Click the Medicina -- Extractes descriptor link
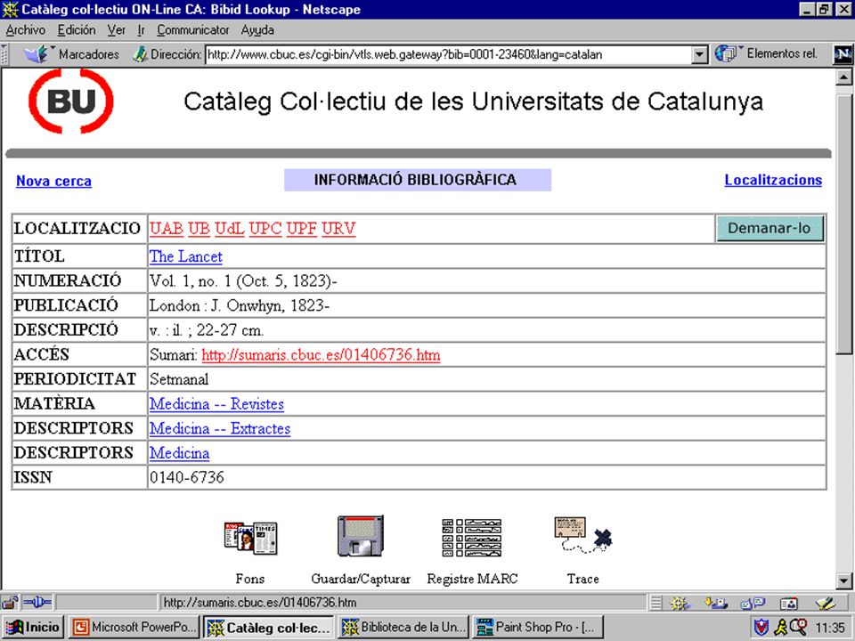Image resolution: width=855 pixels, height=641 pixels. (220, 428)
